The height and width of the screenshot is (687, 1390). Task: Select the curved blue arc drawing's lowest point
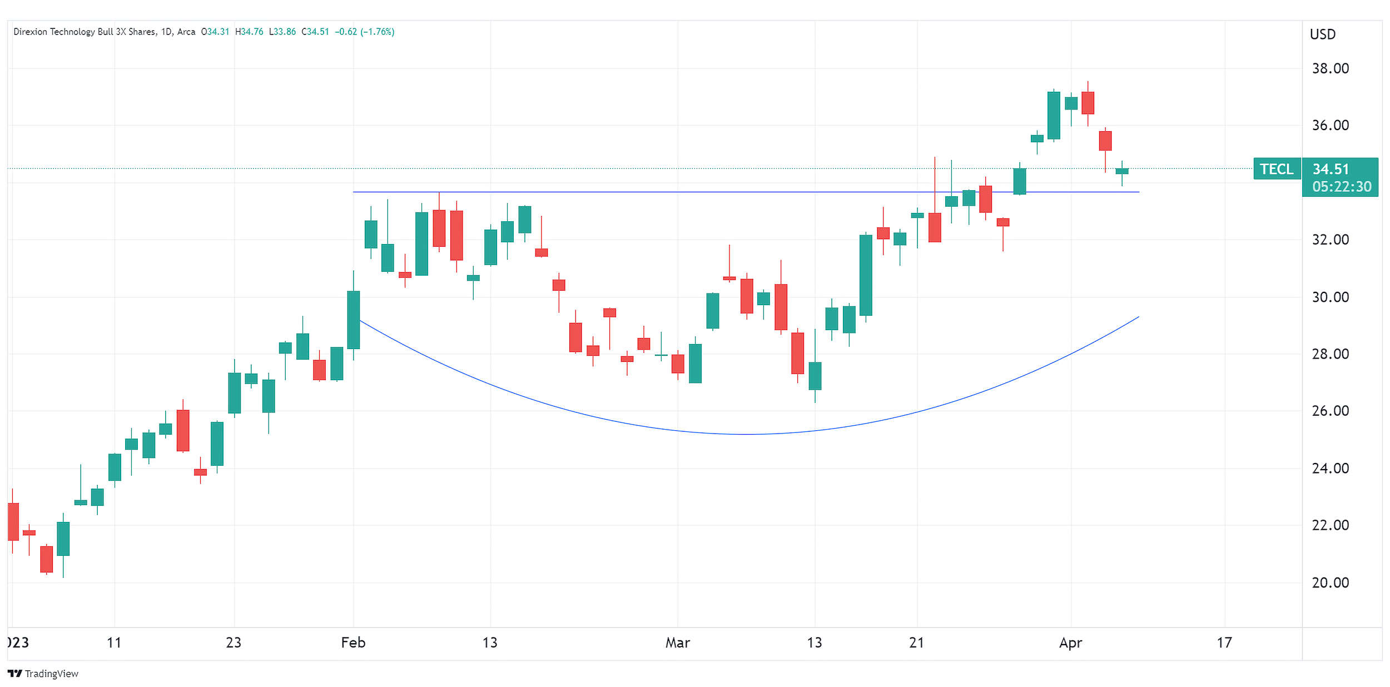click(x=745, y=434)
